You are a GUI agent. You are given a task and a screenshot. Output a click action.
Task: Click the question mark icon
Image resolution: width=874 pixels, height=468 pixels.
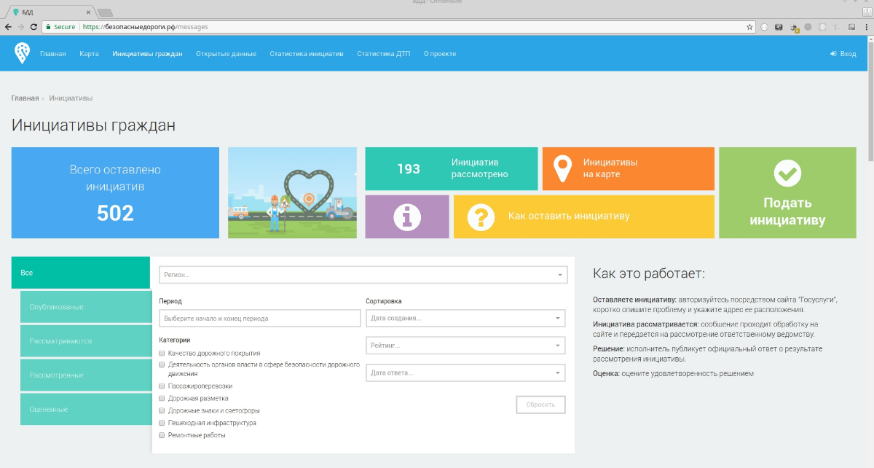point(481,217)
